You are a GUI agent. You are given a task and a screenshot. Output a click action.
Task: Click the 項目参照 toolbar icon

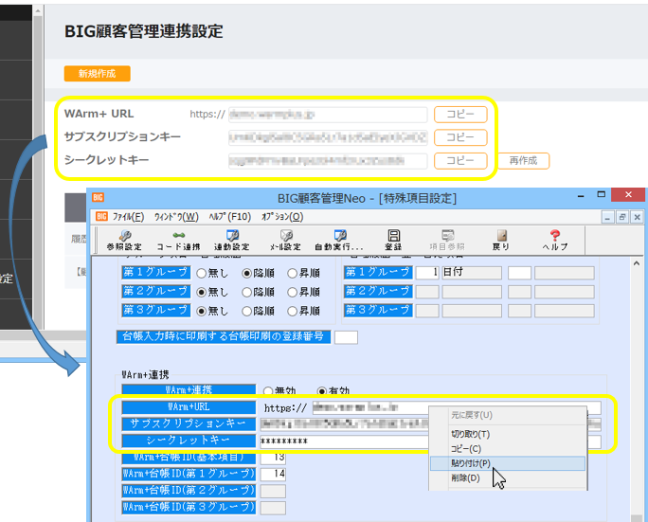point(447,240)
